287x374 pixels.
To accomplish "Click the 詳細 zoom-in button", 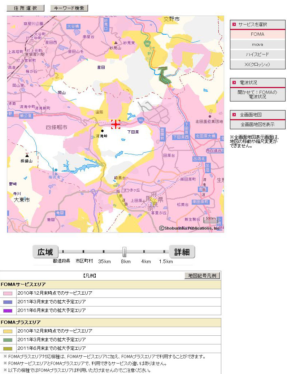I will click(182, 252).
